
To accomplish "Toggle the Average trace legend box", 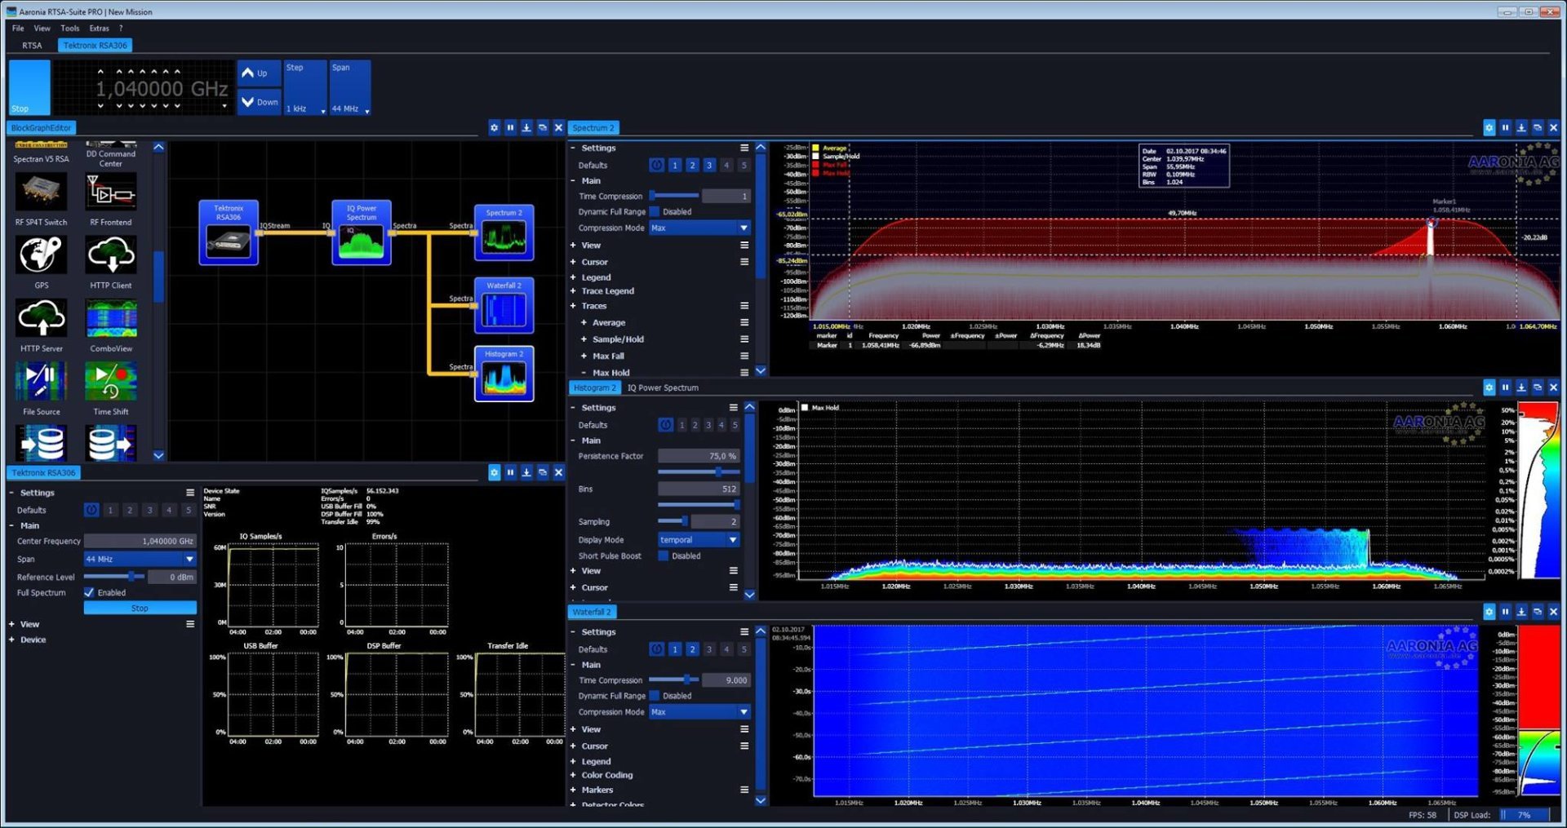I will coord(815,148).
